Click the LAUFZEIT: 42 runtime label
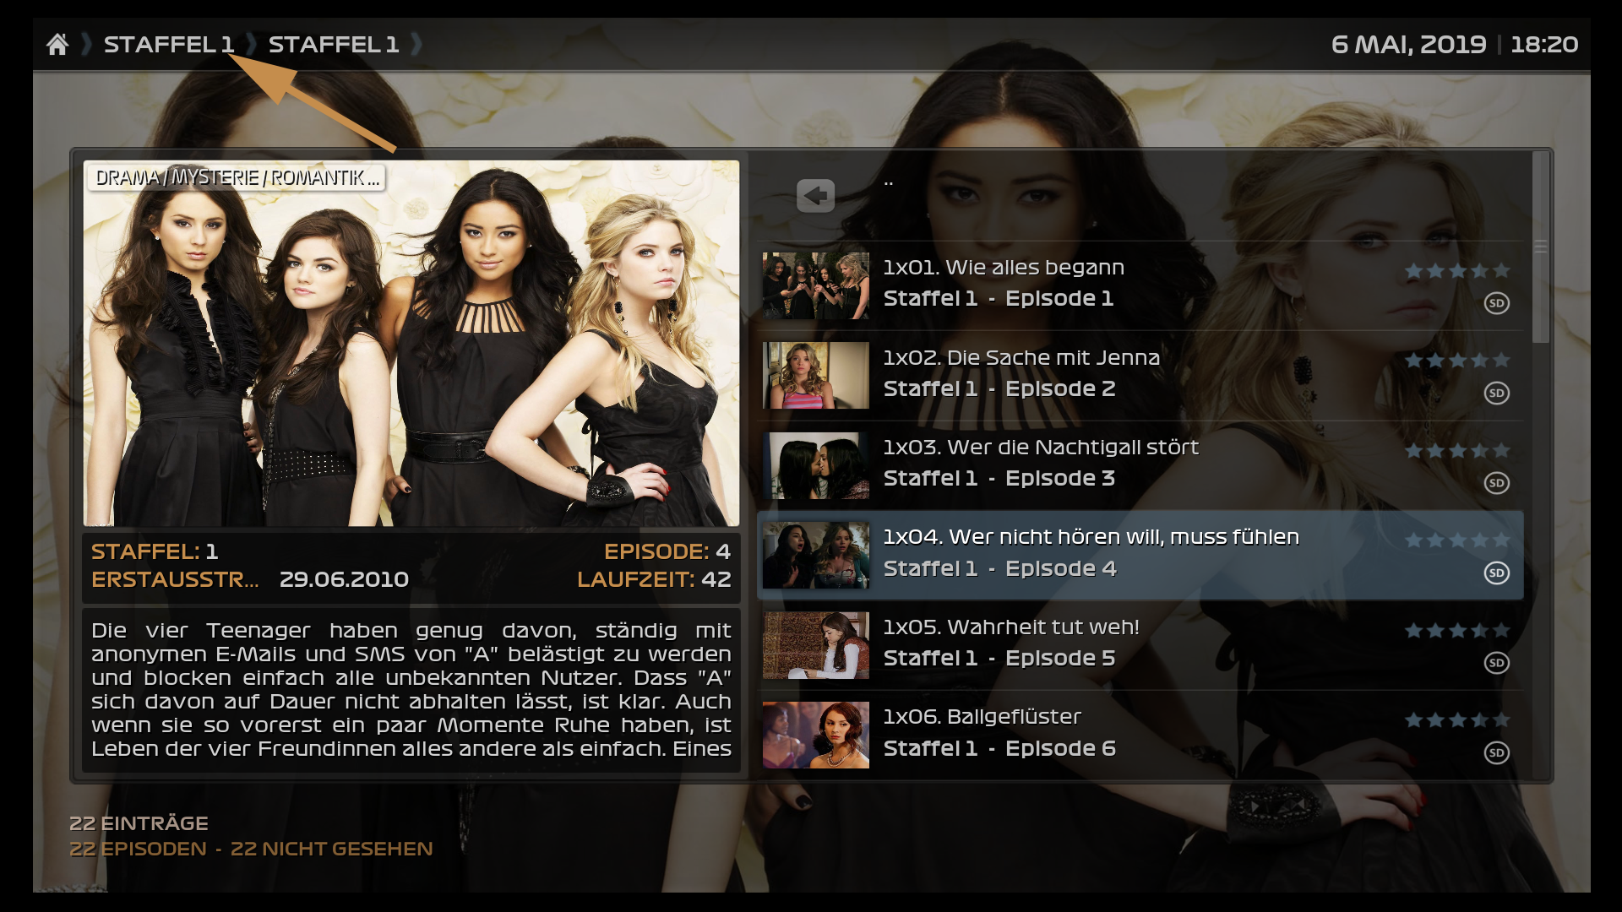 coord(654,580)
